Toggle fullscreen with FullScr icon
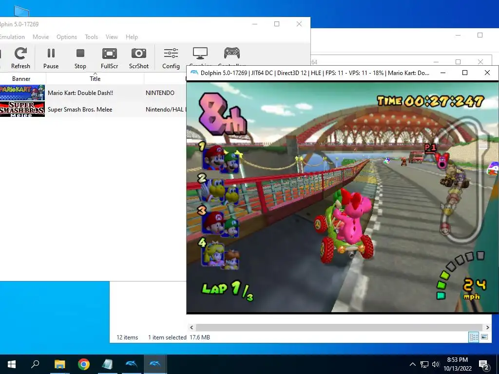499x374 pixels. coord(109,57)
